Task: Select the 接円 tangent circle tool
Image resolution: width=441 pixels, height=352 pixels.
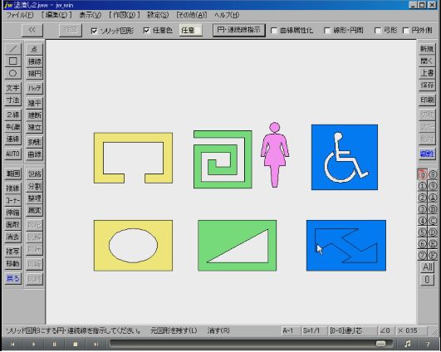Action: (x=34, y=74)
